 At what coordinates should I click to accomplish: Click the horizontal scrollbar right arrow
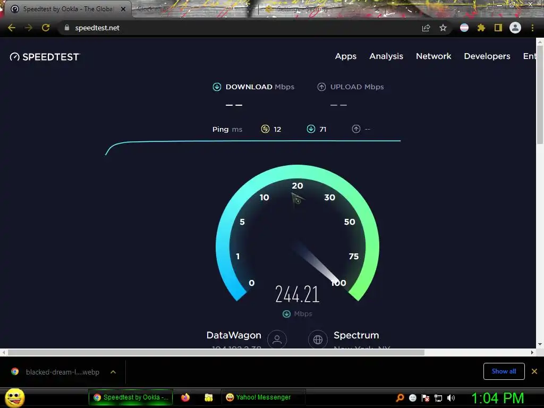coord(532,353)
